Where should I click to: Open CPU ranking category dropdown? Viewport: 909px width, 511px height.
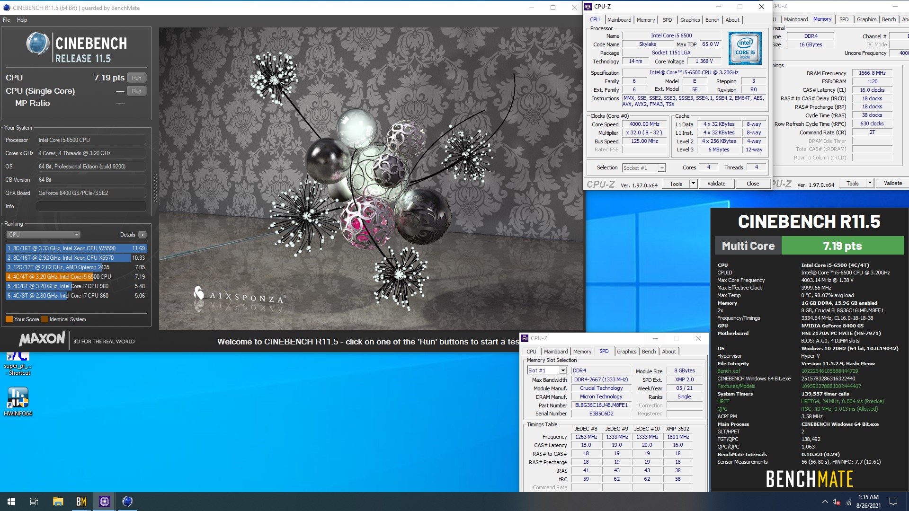pos(43,235)
